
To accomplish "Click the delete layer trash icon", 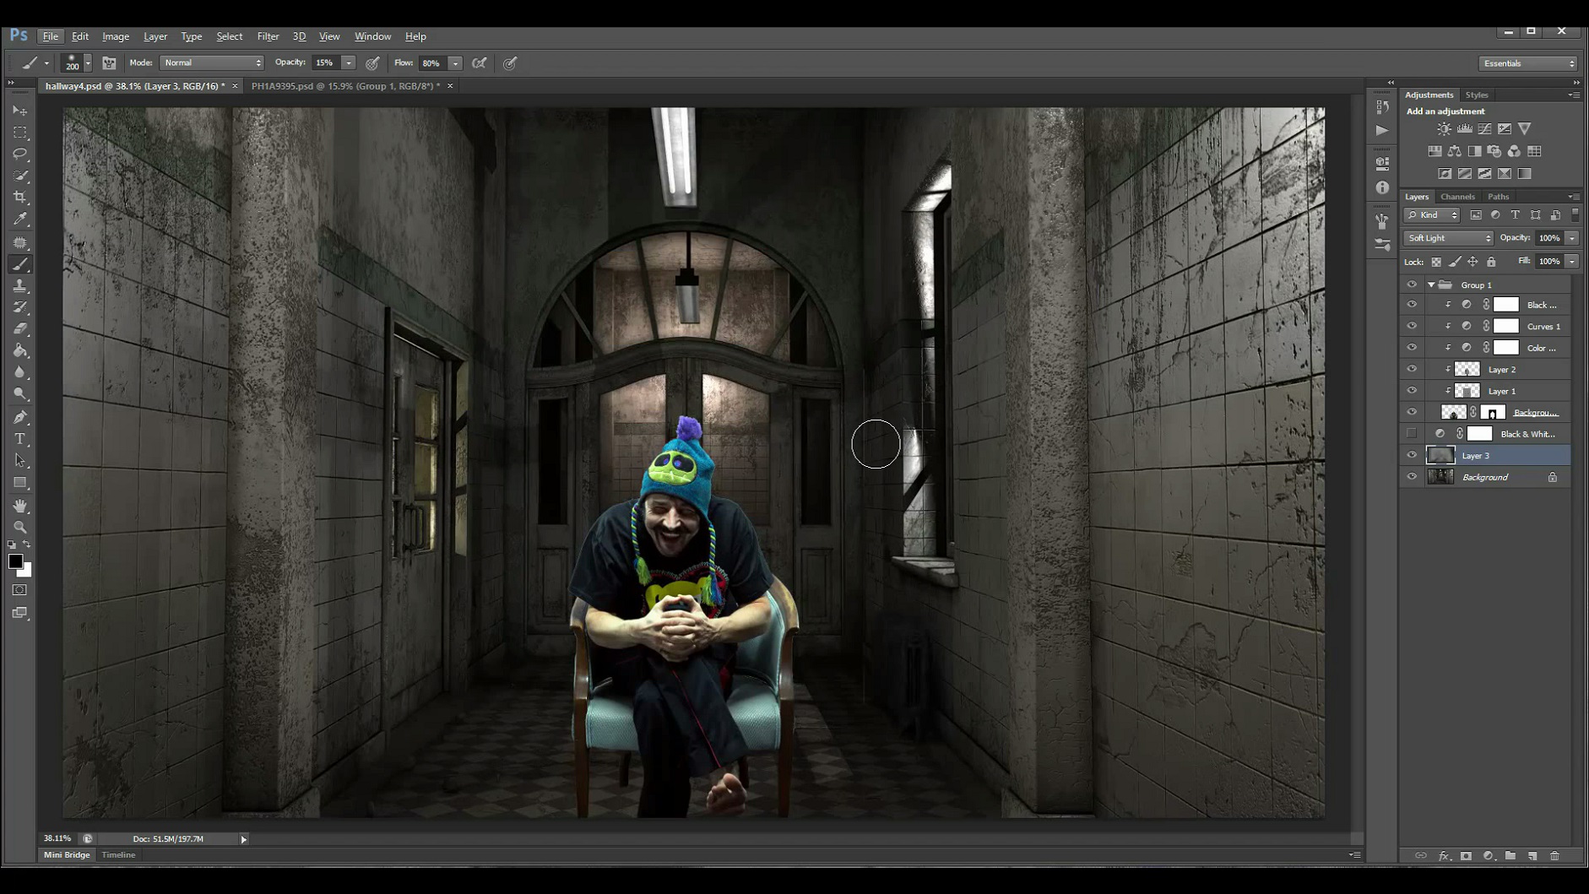I will point(1554,856).
